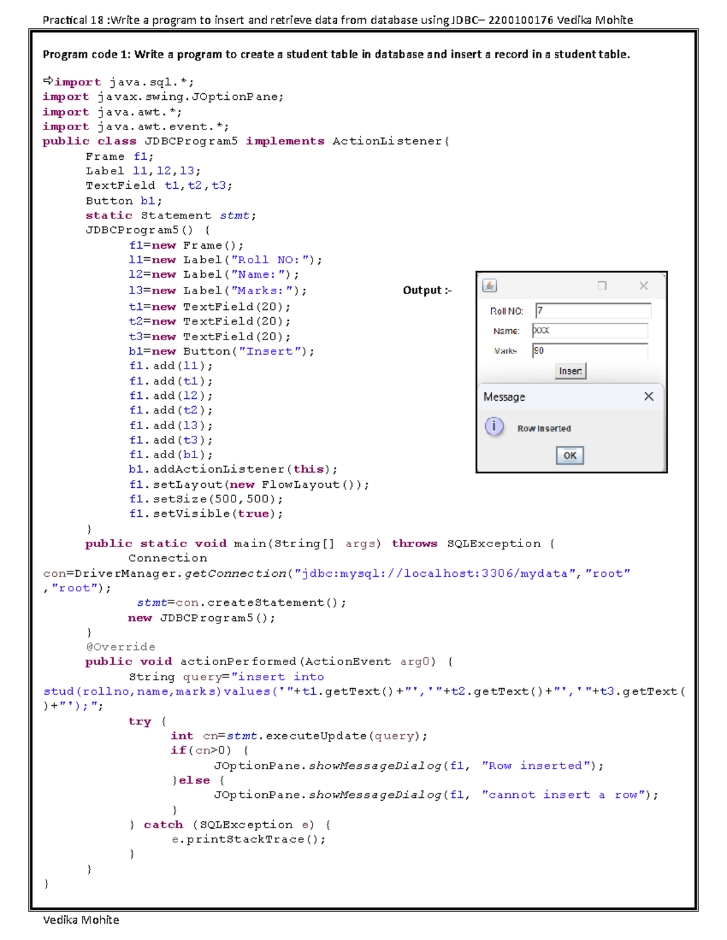Image resolution: width=727 pixels, height=940 pixels.
Task: Click 'public void actionPerformed' line
Action: point(269,662)
